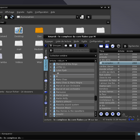
Task: Open the Desktop folder in Konqueror
Action: 19,32
